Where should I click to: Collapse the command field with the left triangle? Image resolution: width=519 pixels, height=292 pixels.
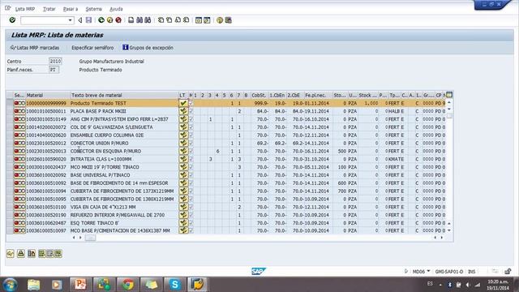(x=80, y=20)
